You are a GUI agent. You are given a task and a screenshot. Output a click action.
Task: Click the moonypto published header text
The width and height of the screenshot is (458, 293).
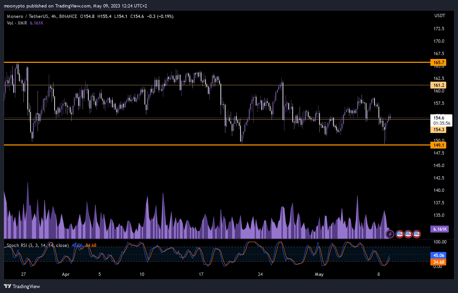(75, 6)
